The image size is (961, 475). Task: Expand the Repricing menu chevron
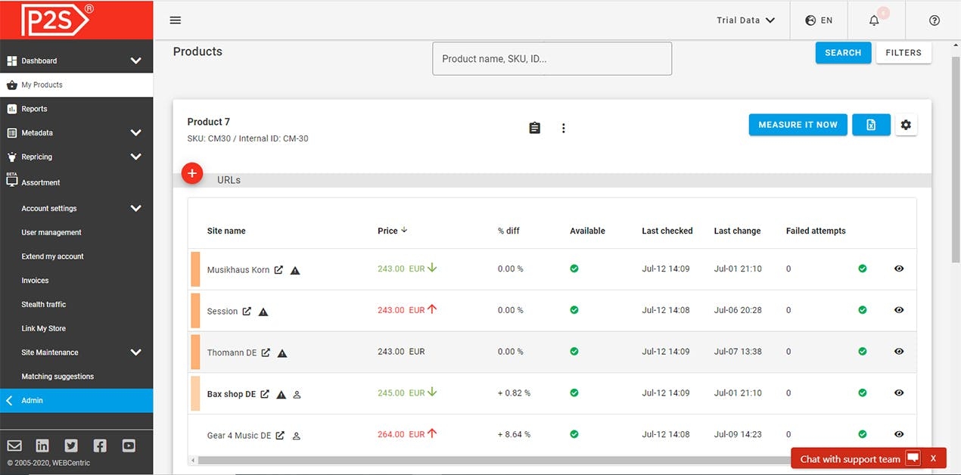pyautogui.click(x=135, y=157)
